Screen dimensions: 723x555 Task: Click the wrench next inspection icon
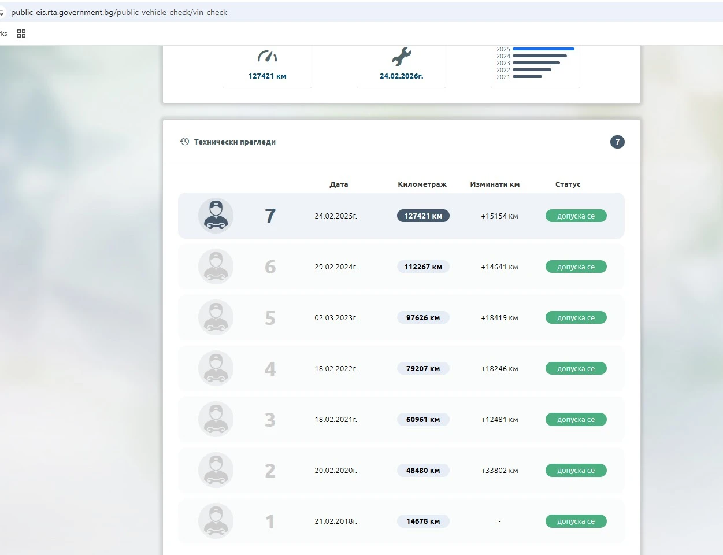coord(401,56)
